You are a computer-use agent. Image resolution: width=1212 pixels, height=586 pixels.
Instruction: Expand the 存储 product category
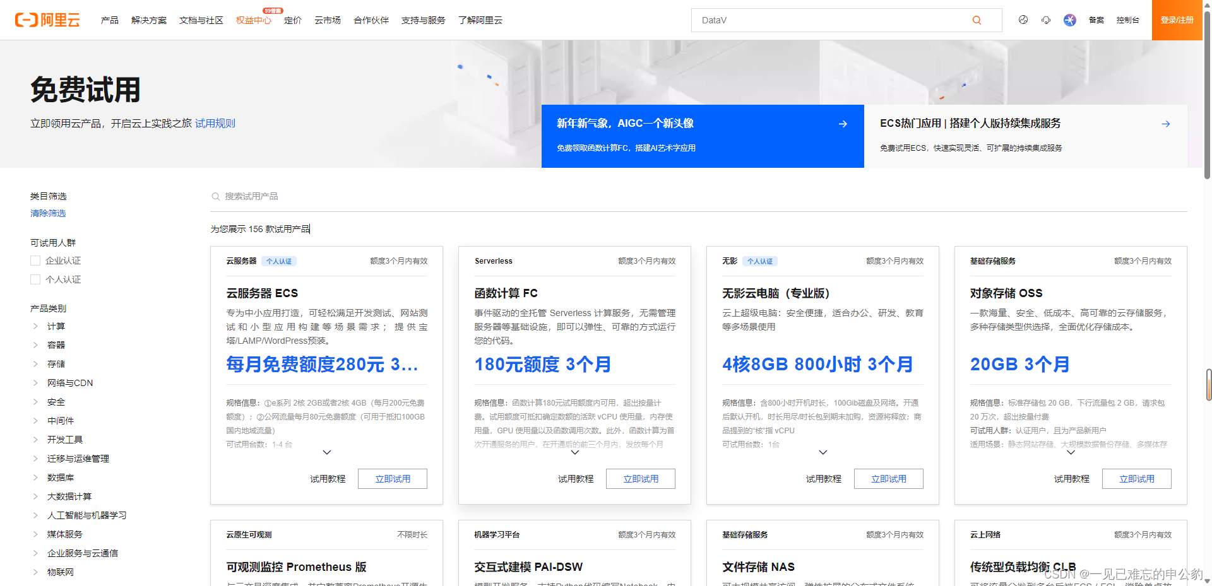click(35, 364)
